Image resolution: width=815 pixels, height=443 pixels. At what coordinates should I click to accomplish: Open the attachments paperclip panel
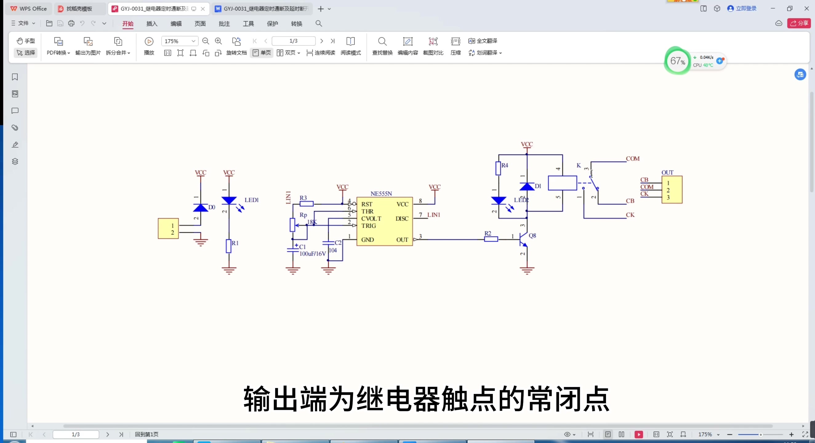(x=15, y=128)
